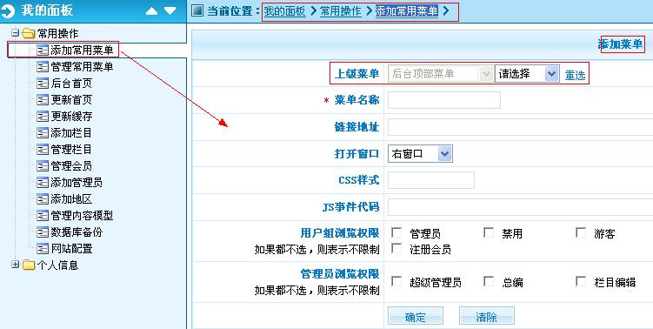
Task: Check the 游客 user group checkbox
Action: point(581,232)
